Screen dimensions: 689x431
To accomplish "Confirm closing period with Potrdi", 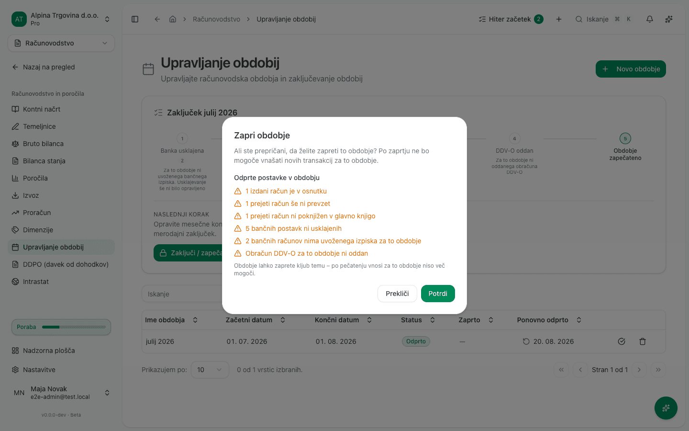I will pyautogui.click(x=438, y=294).
